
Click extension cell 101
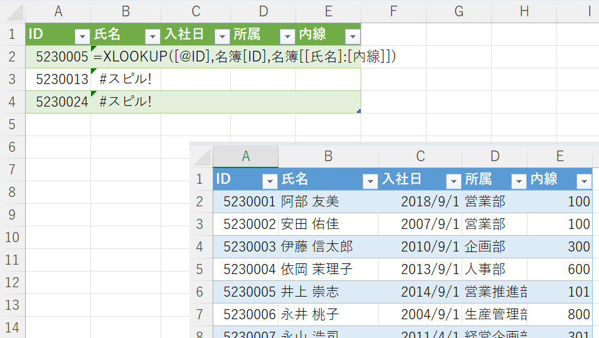[x=560, y=292]
